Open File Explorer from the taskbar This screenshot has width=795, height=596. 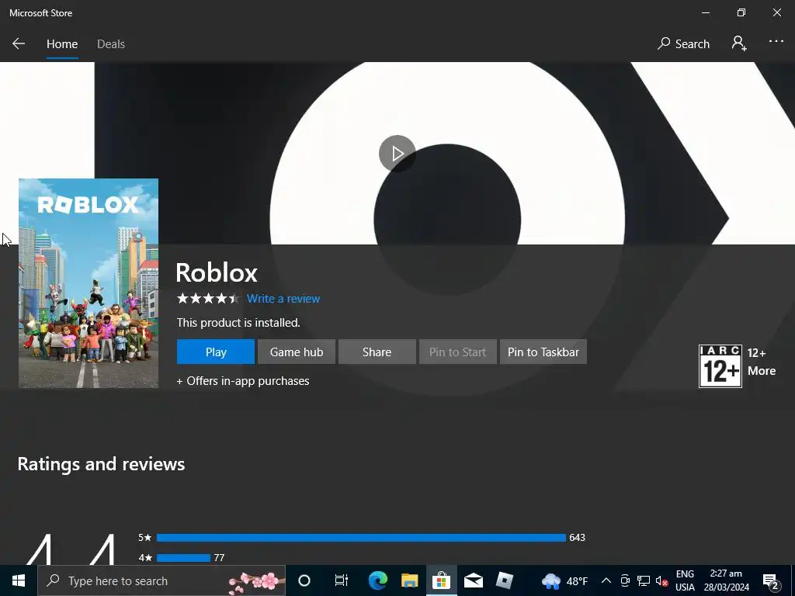(410, 580)
